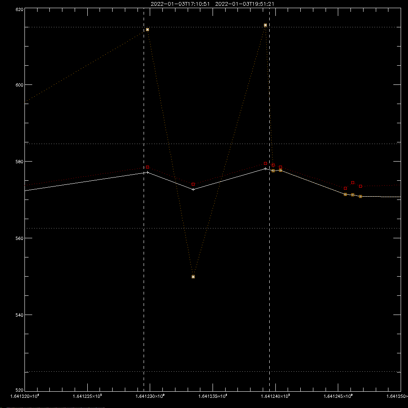Click the right dashed vertical time marker line

point(269,200)
